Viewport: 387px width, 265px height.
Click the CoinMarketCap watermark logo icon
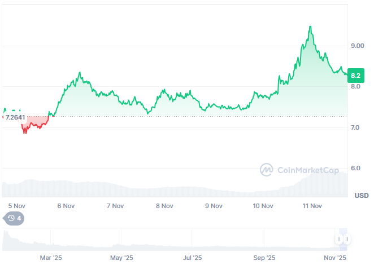click(267, 169)
